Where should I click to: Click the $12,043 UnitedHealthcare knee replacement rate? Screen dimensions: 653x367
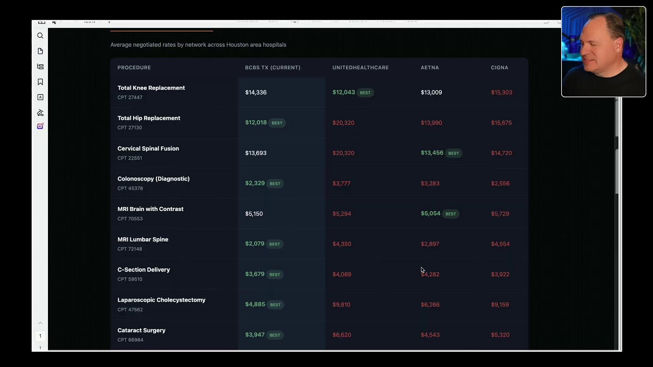(344, 92)
